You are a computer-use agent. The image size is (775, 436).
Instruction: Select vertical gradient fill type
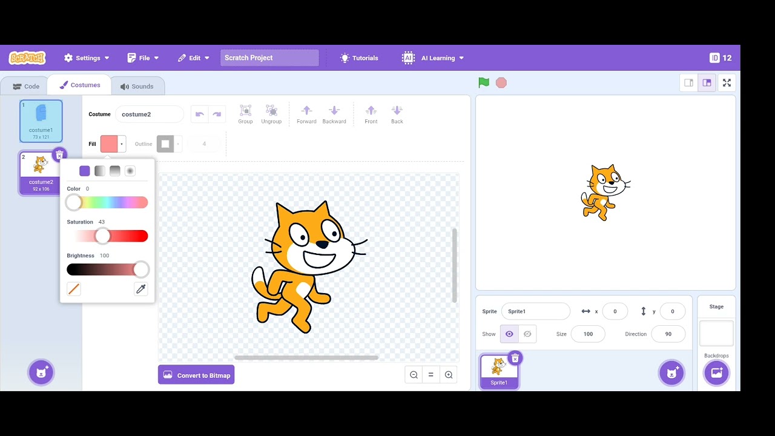[115, 171]
